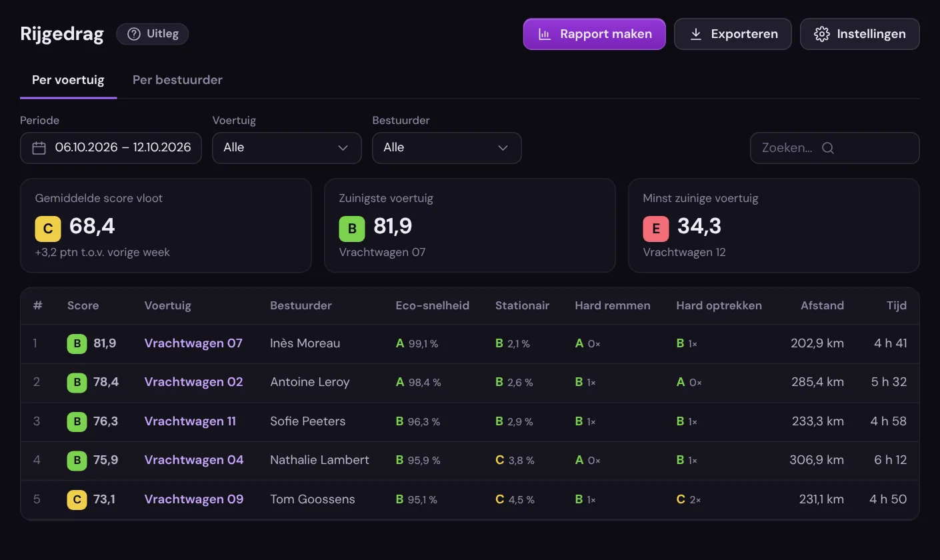
Task: Click the Zuinigste voertuig summary card
Action: (469, 225)
